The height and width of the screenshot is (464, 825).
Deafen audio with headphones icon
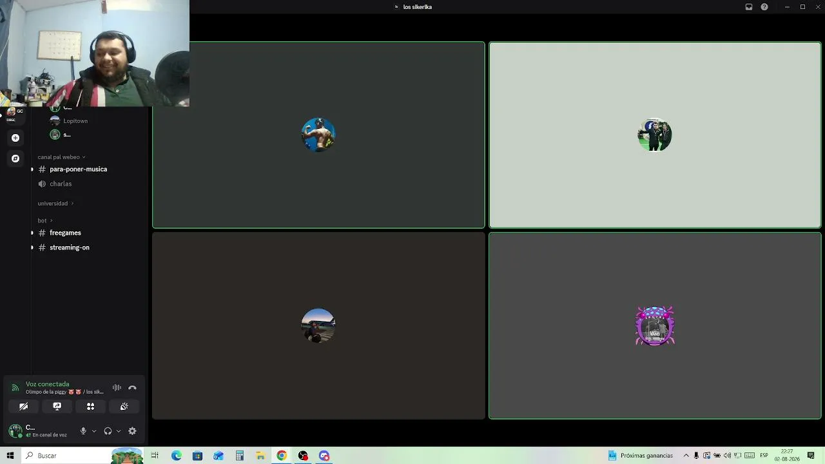(x=108, y=431)
